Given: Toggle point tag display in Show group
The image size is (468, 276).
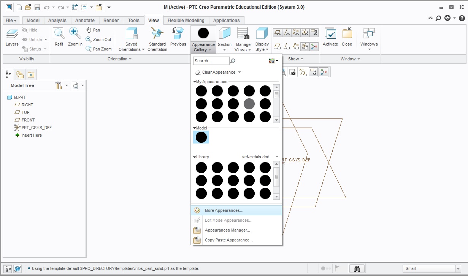Looking at the screenshot, I should 296,46.
